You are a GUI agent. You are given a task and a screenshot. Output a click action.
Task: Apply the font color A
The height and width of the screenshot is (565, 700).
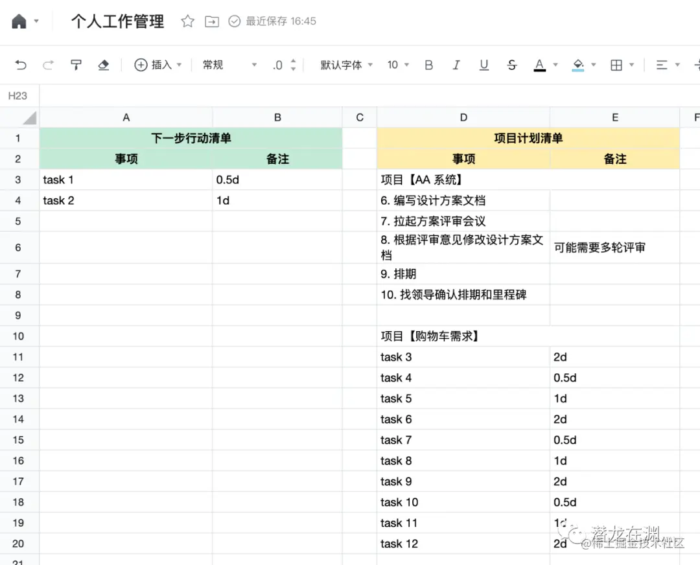(540, 65)
